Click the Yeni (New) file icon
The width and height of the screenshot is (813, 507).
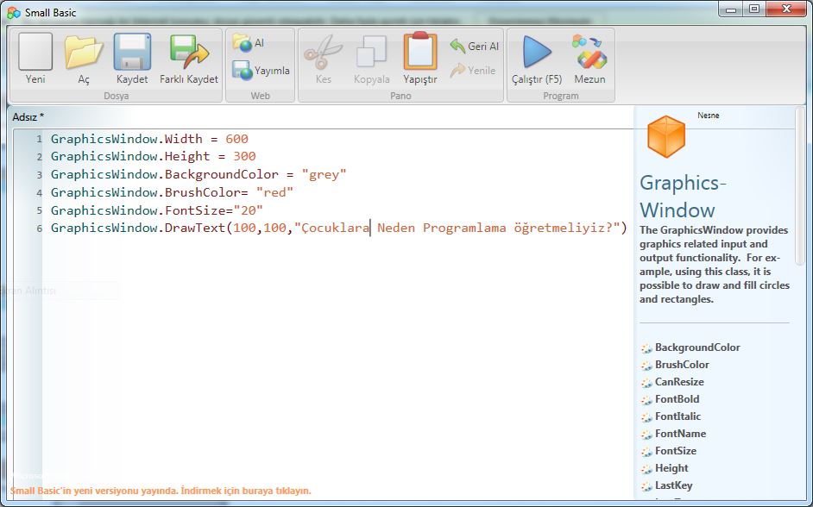(x=35, y=51)
